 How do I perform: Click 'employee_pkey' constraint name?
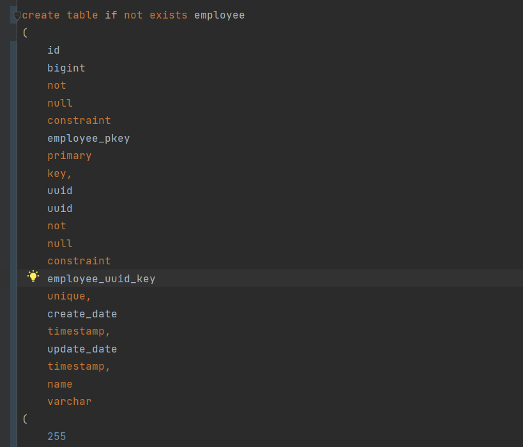[x=88, y=138]
